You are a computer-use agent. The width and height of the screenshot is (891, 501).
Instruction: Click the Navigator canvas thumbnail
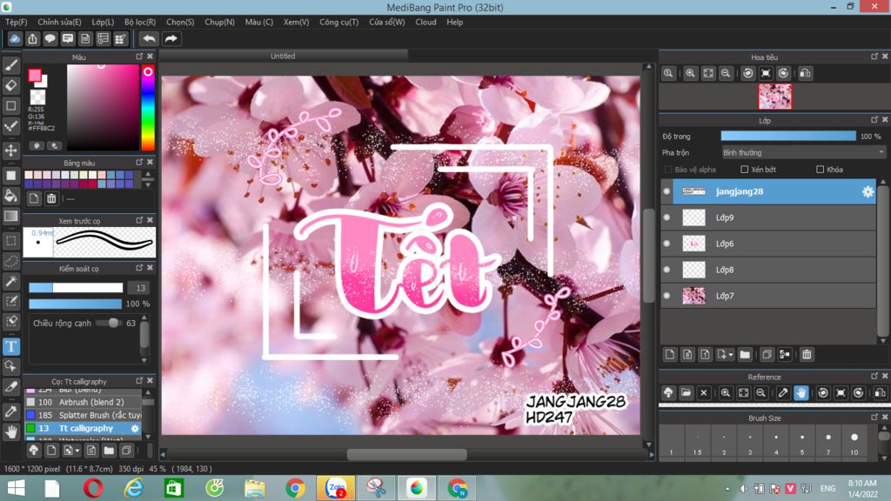click(x=775, y=97)
